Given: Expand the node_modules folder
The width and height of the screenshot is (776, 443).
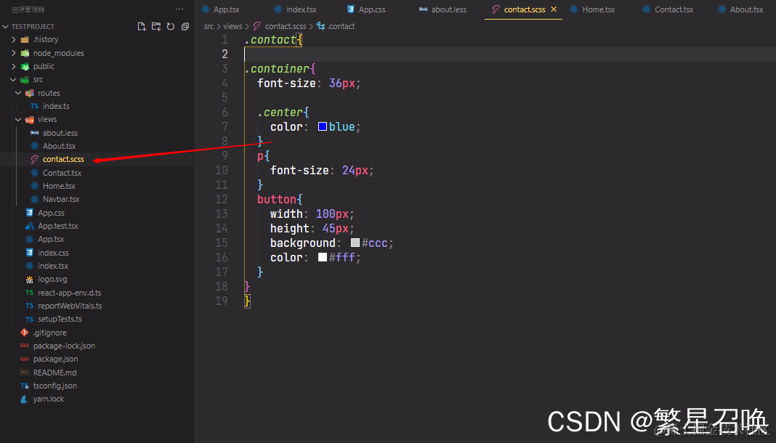Looking at the screenshot, I should pos(13,53).
